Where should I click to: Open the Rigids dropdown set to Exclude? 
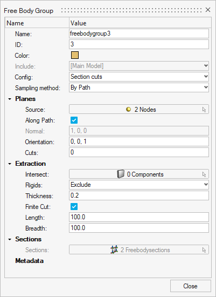pyautogui.click(x=139, y=185)
